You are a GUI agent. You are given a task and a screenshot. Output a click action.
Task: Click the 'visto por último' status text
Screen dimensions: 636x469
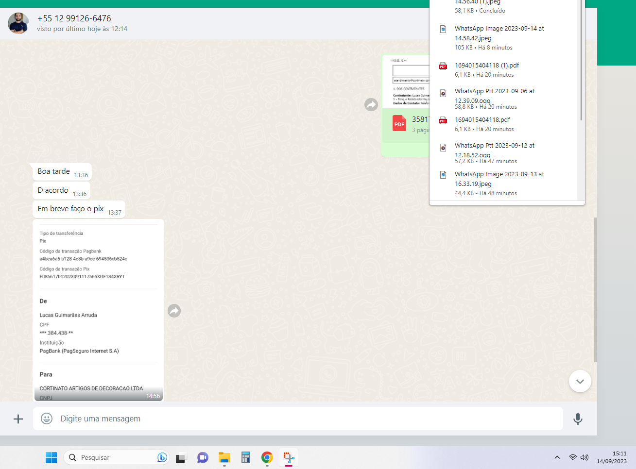click(82, 29)
